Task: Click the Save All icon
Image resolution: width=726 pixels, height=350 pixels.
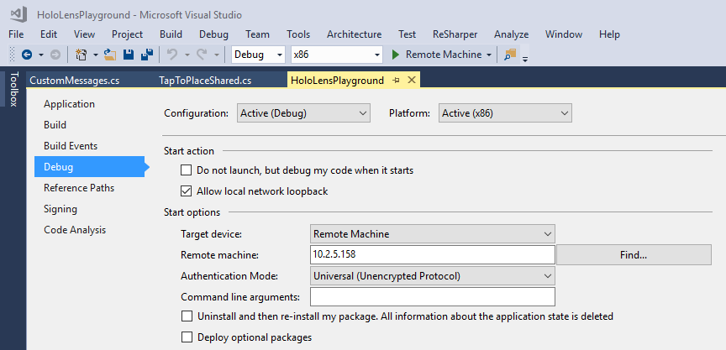Action: (x=147, y=55)
